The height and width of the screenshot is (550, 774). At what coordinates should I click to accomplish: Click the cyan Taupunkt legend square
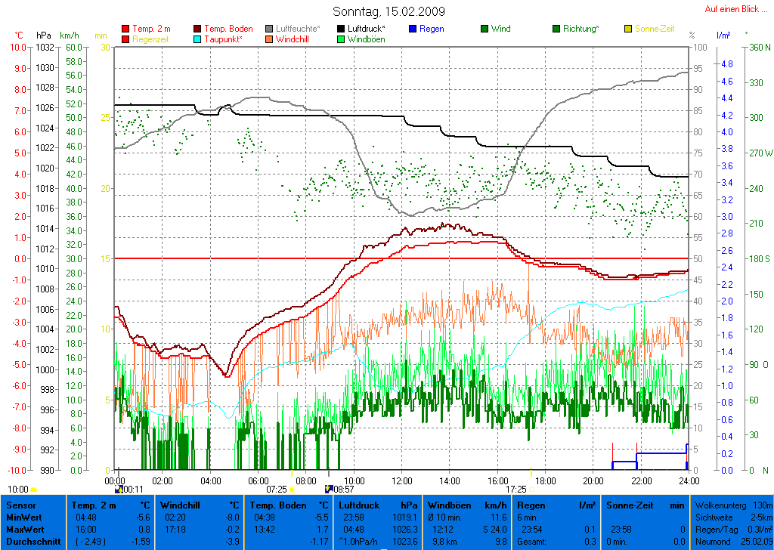(198, 39)
